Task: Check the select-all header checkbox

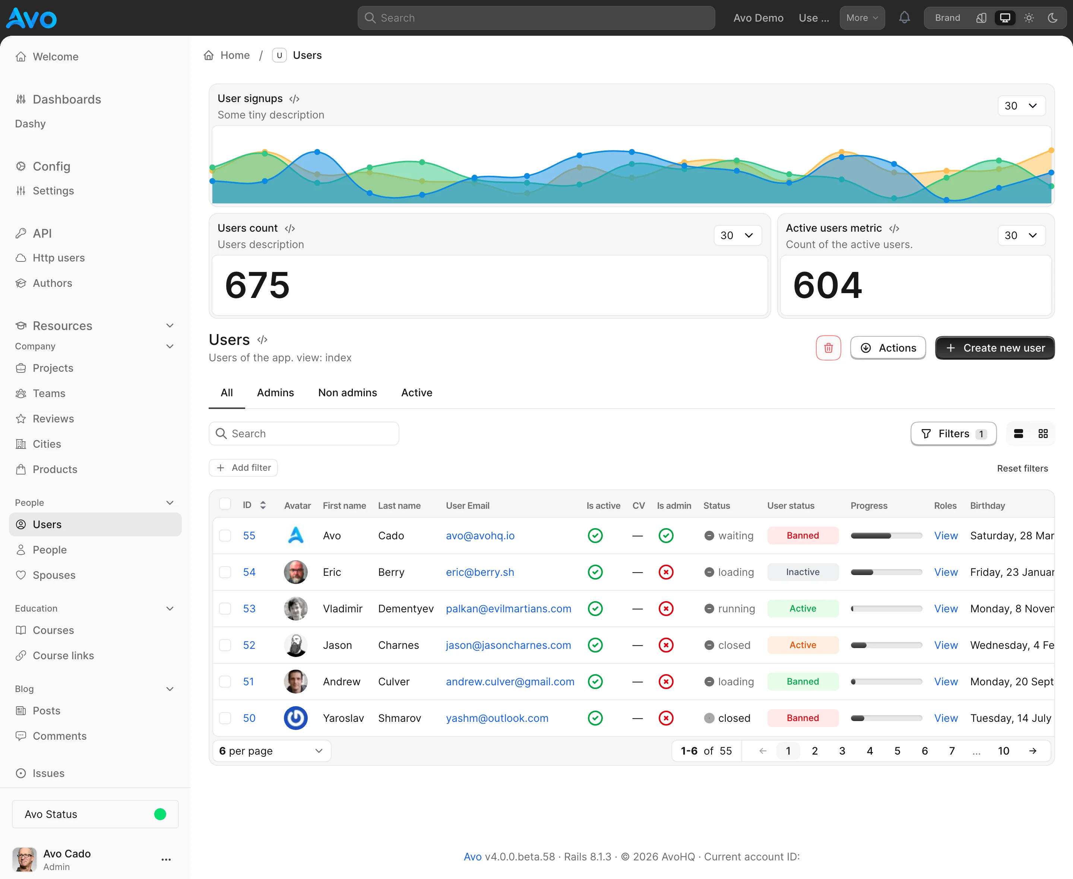Action: tap(225, 504)
